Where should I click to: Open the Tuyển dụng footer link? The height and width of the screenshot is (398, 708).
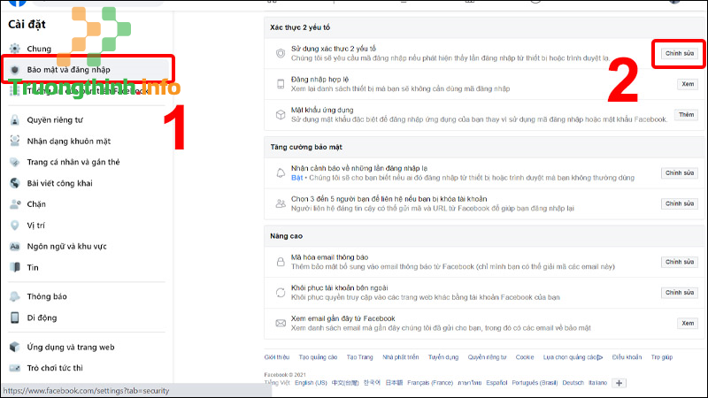pos(443,357)
